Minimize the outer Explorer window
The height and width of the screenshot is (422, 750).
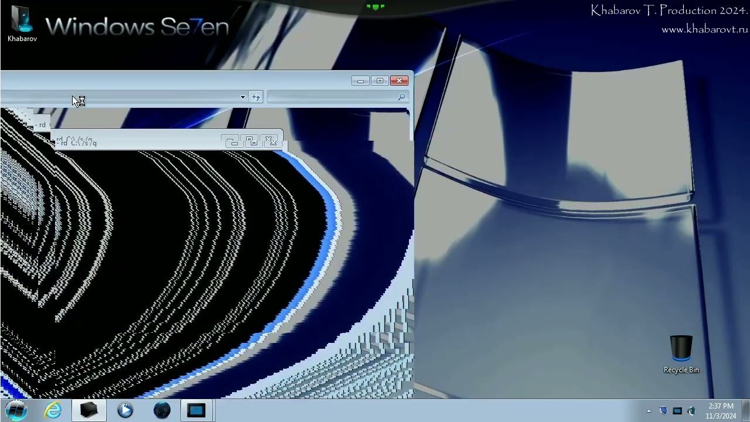click(x=360, y=80)
